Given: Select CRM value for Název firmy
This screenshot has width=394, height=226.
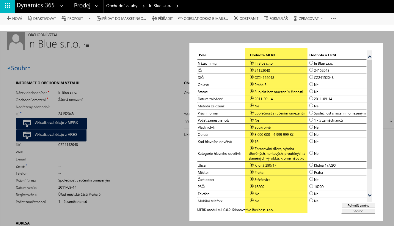Looking at the screenshot, I should [311, 63].
